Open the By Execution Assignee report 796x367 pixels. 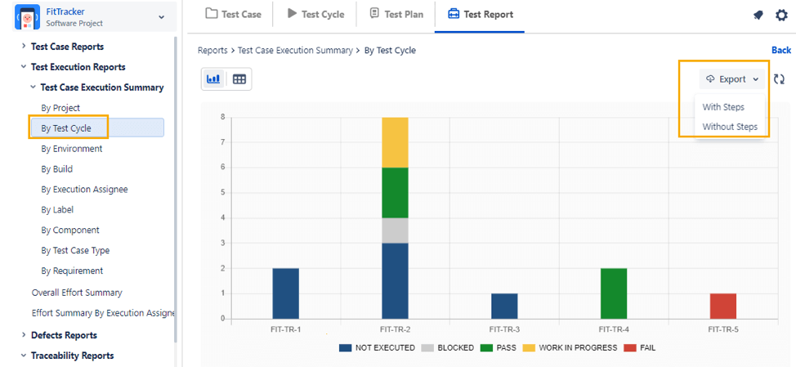pos(84,190)
